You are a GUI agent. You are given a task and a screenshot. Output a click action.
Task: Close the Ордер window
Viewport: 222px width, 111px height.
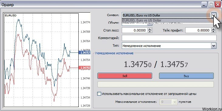point(217,5)
